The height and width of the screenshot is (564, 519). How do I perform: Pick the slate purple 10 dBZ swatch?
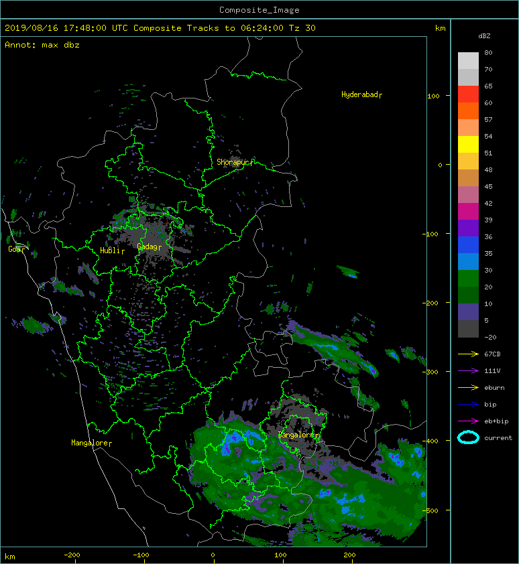pyautogui.click(x=468, y=311)
